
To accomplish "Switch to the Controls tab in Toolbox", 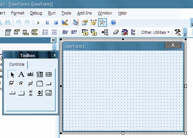I will tap(17, 64).
